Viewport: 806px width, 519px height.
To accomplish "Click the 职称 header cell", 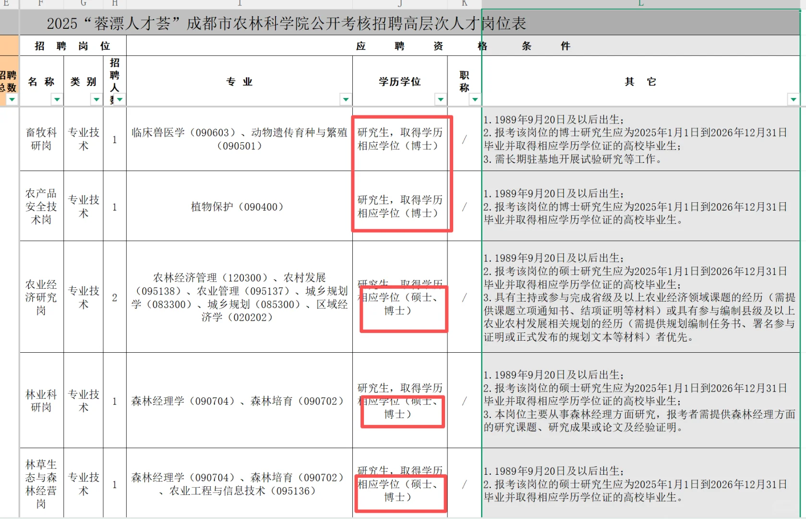I will 464,81.
